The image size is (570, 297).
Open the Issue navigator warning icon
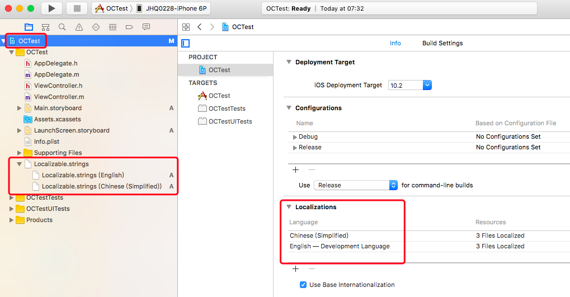[79, 27]
